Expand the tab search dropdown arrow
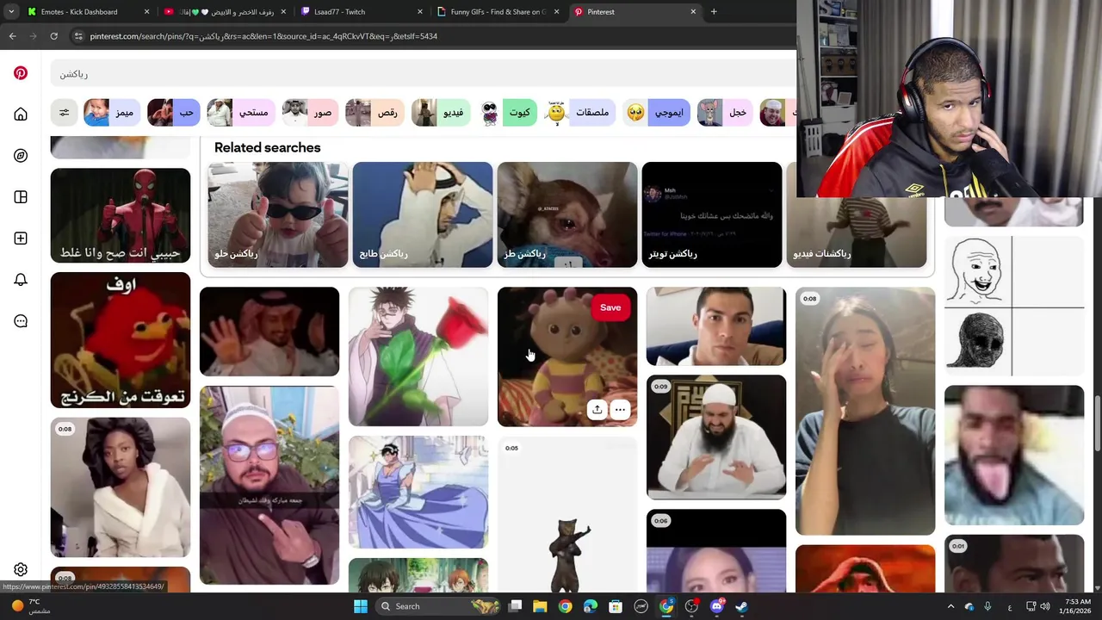The height and width of the screenshot is (620, 1102). tap(10, 12)
